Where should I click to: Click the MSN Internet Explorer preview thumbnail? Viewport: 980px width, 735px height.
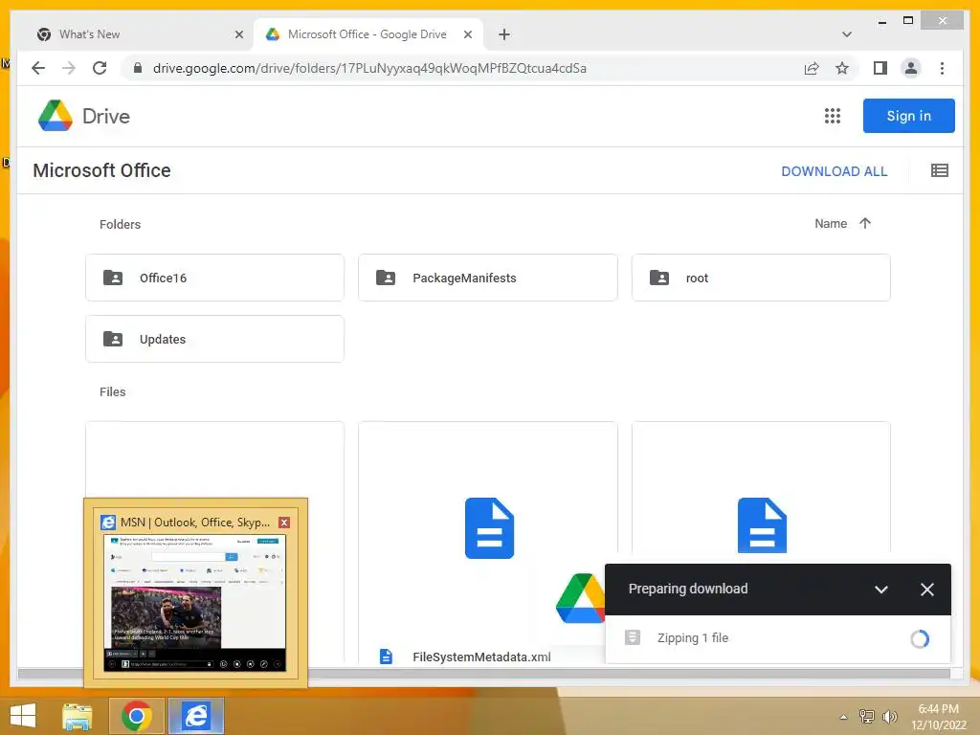tap(194, 603)
